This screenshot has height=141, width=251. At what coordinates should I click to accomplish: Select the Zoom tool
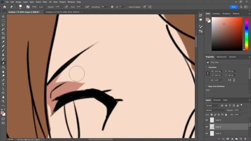pos(3,101)
